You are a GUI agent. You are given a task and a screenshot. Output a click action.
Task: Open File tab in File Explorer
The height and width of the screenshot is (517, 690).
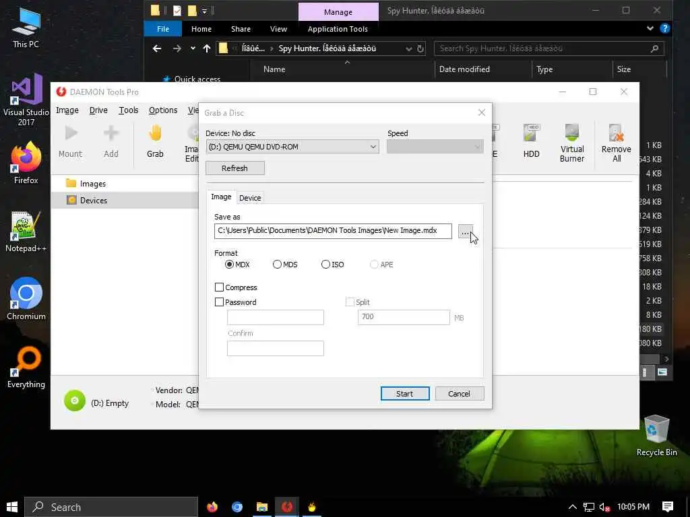pos(163,28)
